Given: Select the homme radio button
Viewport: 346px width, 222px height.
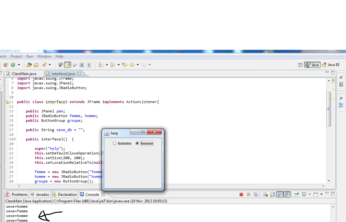Looking at the screenshot, I should (114, 143).
